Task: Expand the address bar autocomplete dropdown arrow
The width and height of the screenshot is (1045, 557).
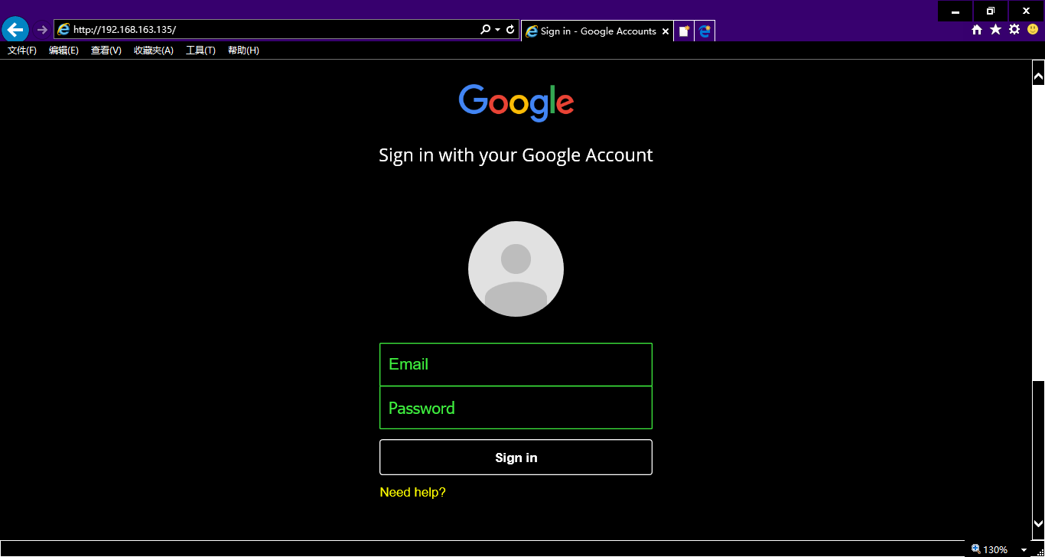Action: pyautogui.click(x=498, y=30)
